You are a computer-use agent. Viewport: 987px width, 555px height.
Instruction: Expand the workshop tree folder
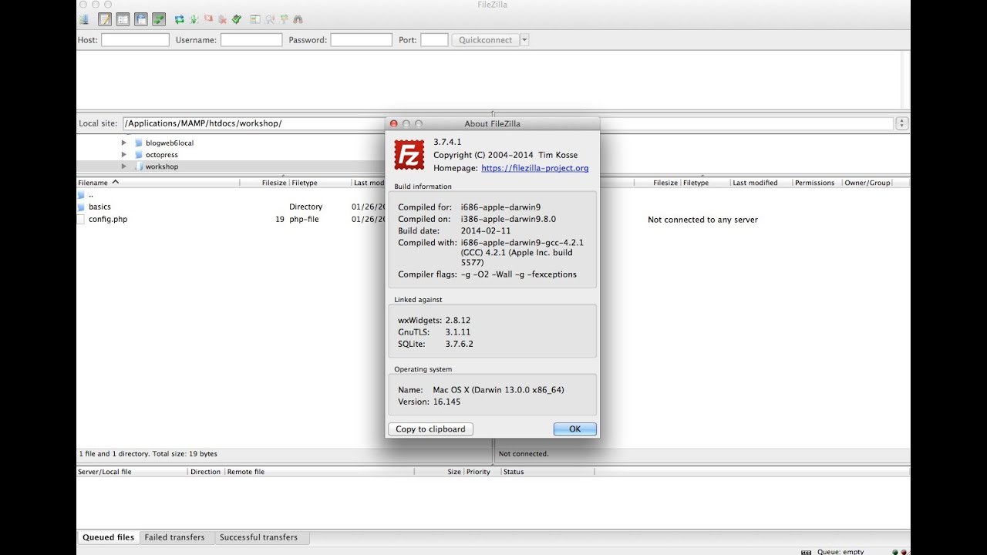point(124,166)
